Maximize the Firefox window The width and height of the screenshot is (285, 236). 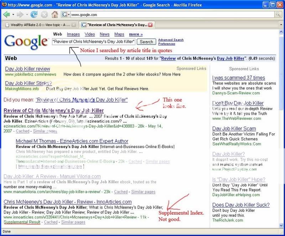[273, 5]
